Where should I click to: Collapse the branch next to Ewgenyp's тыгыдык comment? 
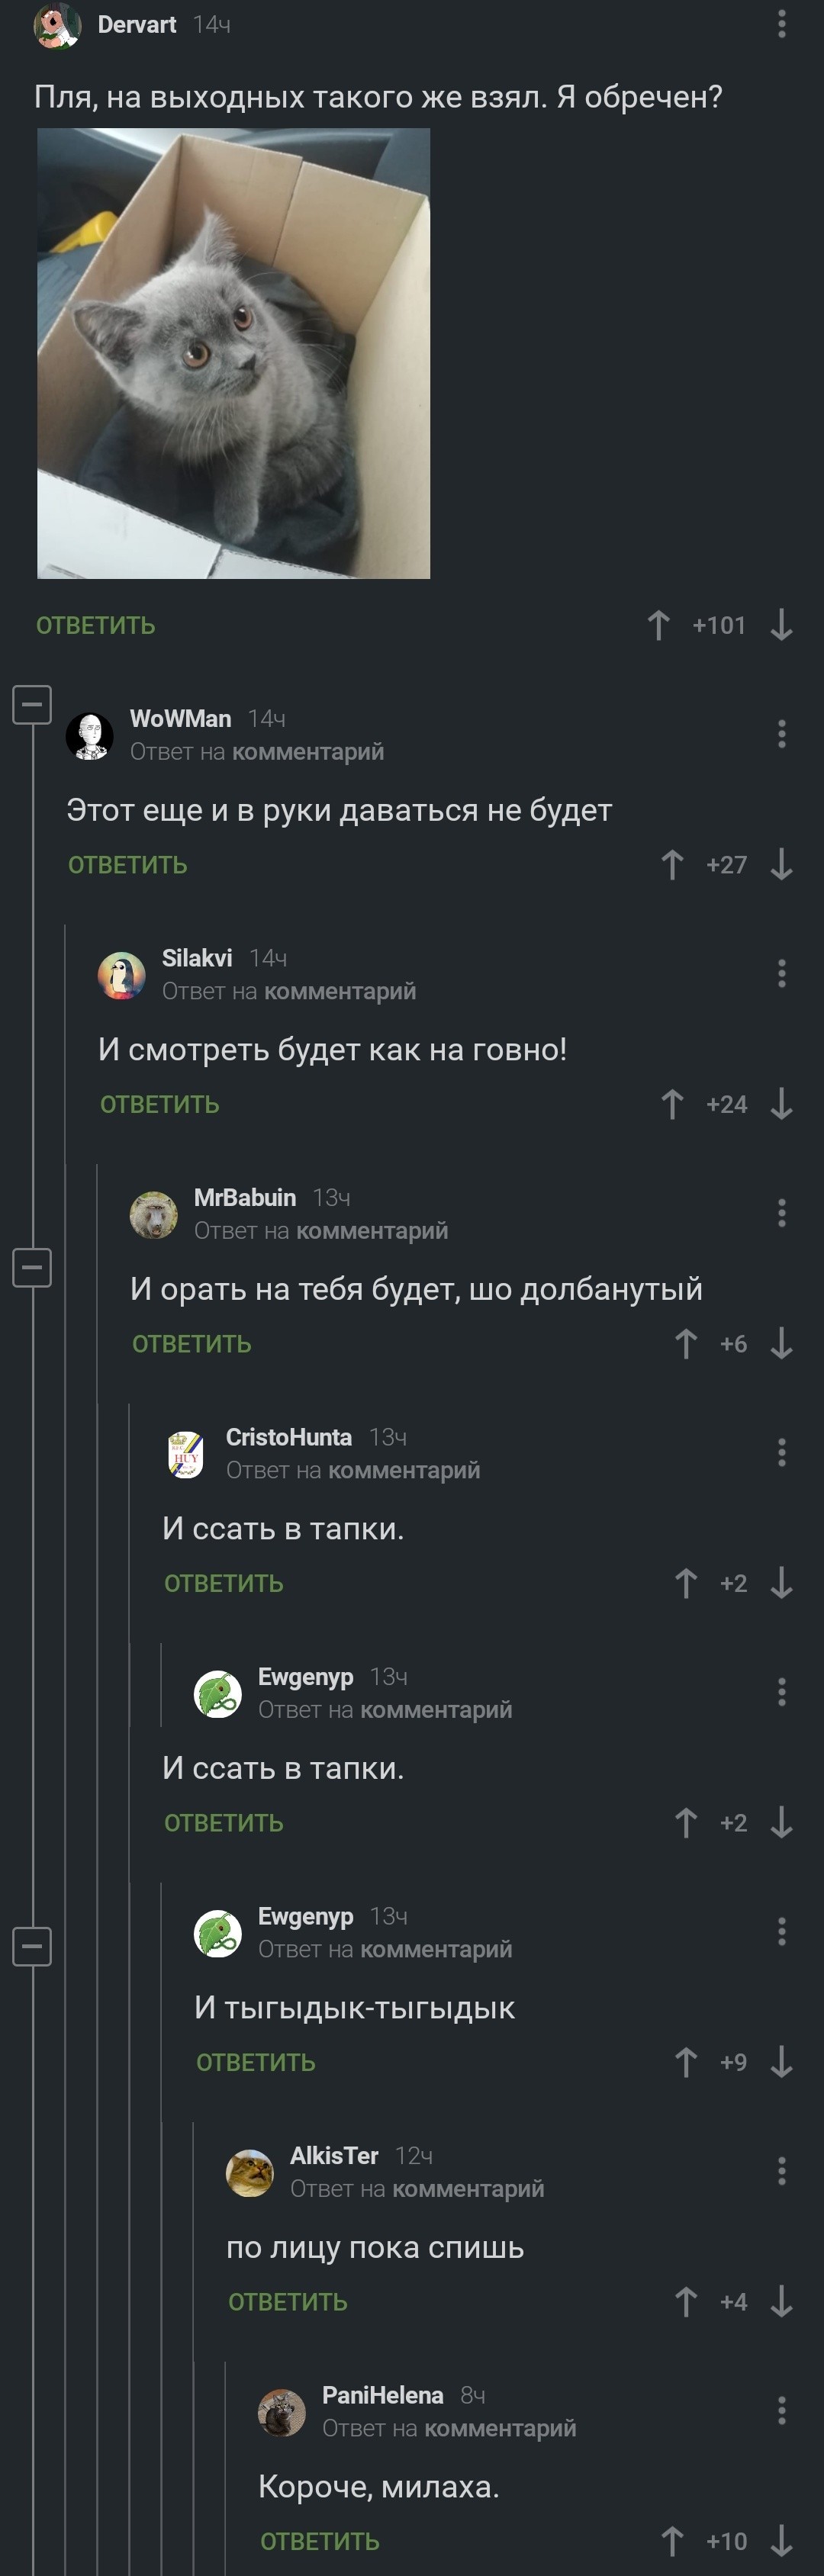tap(32, 1946)
